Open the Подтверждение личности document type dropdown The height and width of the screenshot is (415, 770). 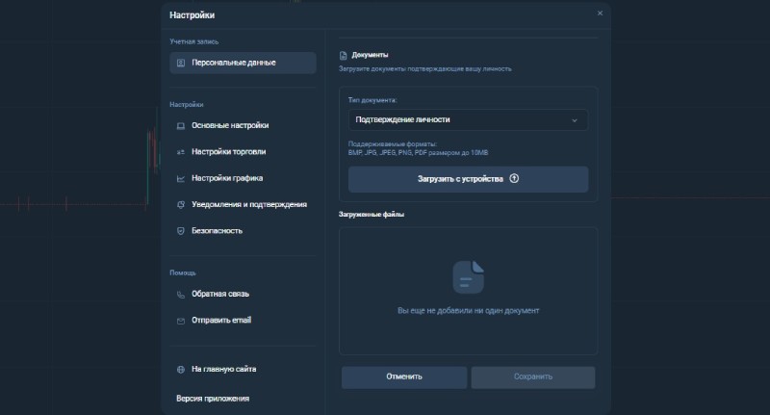coord(468,120)
